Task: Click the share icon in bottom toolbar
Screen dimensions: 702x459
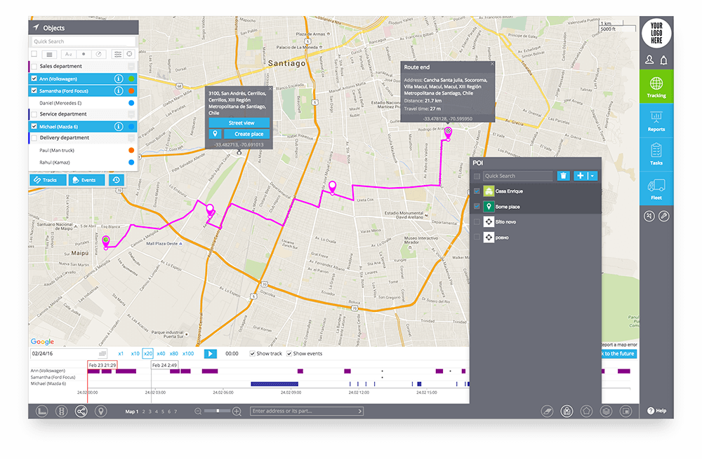Action: pos(81,411)
